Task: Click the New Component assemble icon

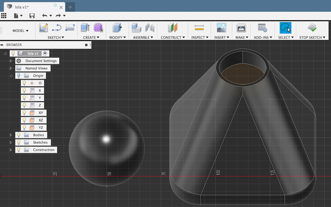Action: click(x=137, y=28)
